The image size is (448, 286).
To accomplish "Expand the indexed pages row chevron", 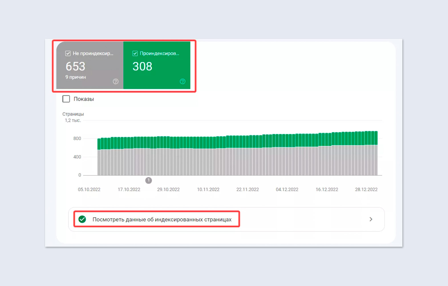I will [371, 219].
